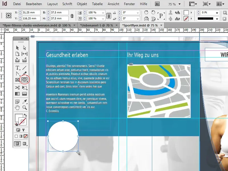This screenshot has width=228, height=171.
Task: Open the Bearbeiten menu
Action: click(34, 4)
